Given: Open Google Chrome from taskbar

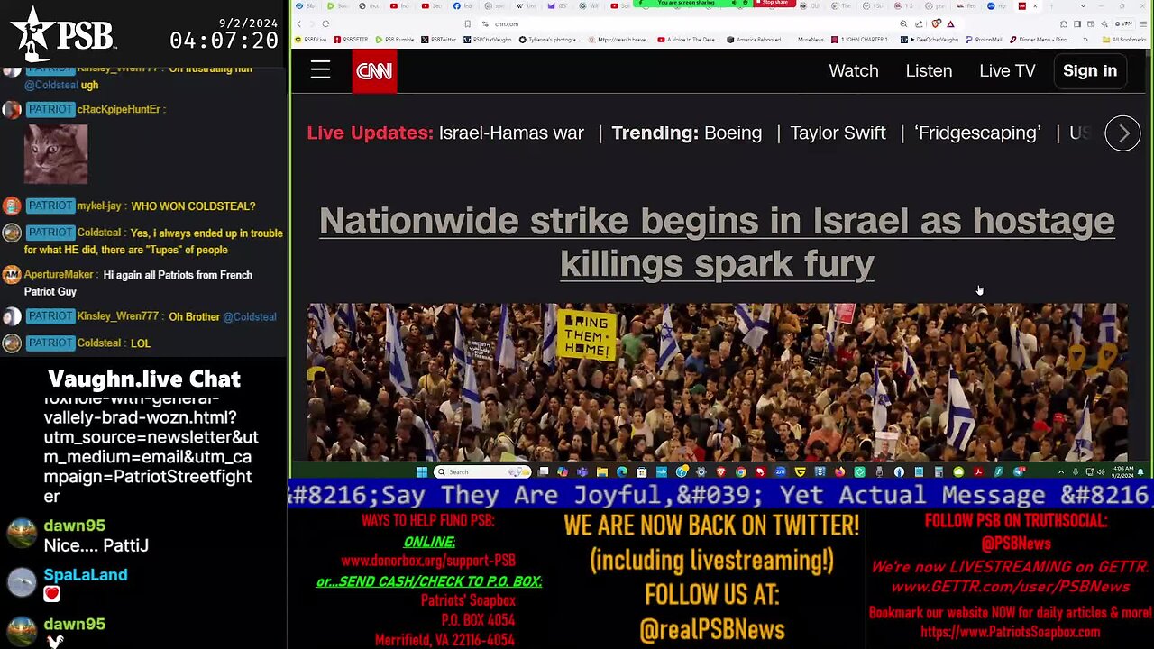Looking at the screenshot, I should point(740,472).
